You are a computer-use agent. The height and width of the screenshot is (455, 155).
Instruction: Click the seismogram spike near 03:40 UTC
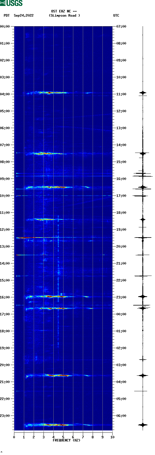tap(143, 375)
